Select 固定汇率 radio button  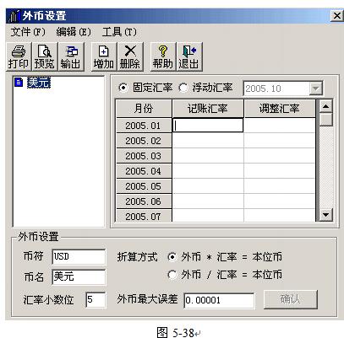123,88
